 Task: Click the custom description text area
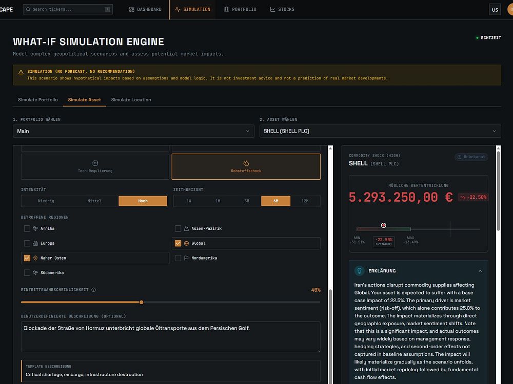point(170,337)
